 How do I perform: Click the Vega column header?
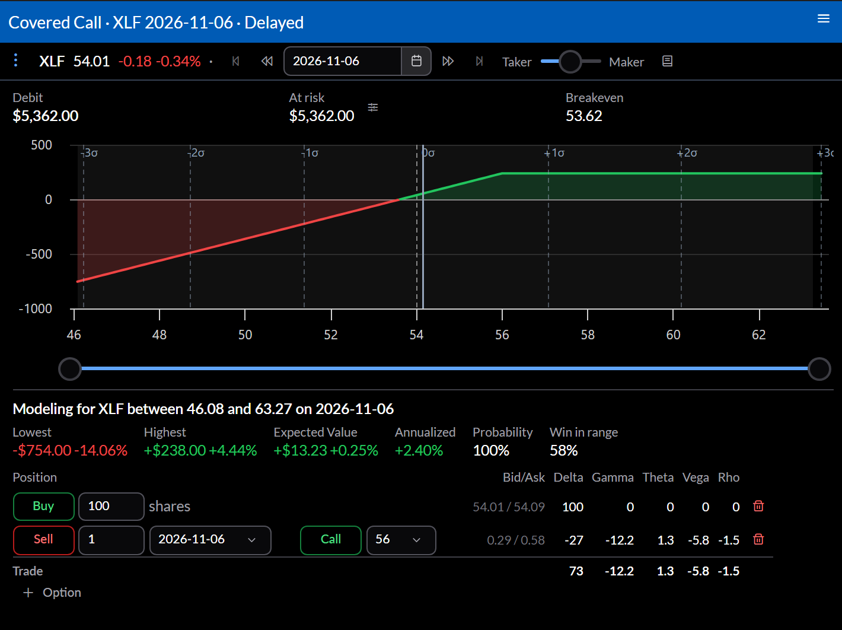696,478
